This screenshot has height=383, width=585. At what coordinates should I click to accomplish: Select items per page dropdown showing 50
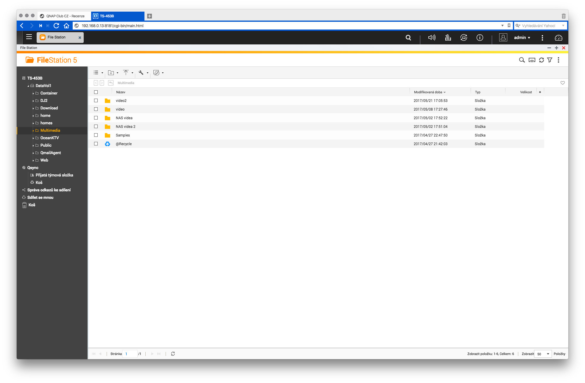(x=542, y=353)
